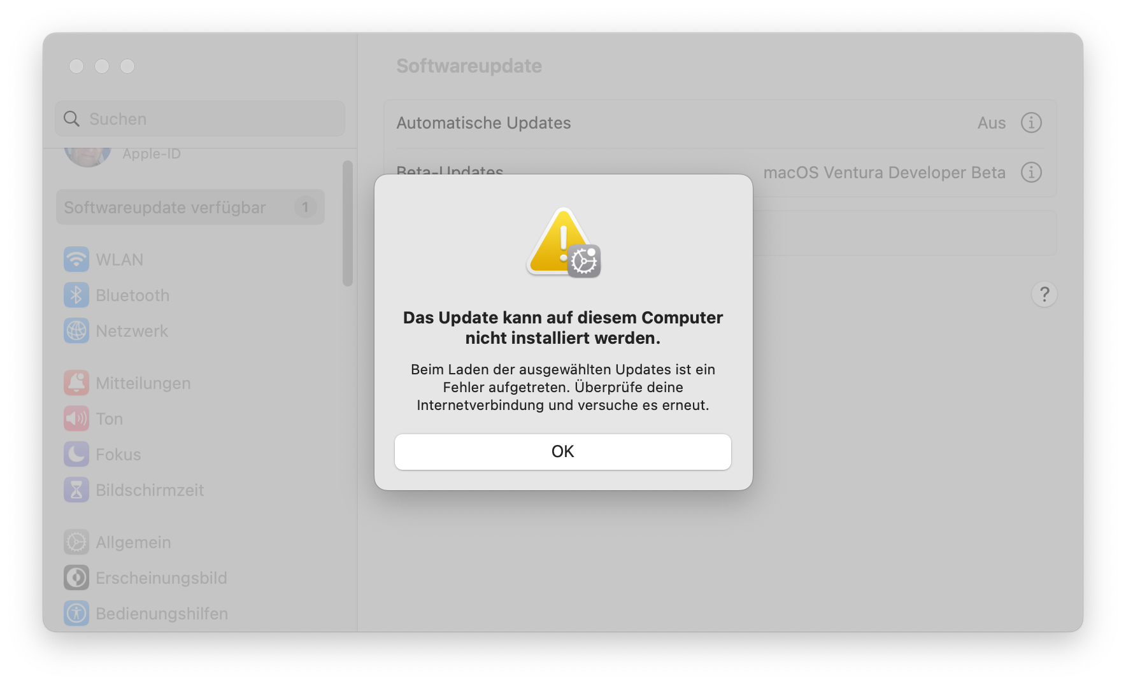Select the Netzwerk globe icon
Viewport: 1126px width, 685px height.
point(76,330)
